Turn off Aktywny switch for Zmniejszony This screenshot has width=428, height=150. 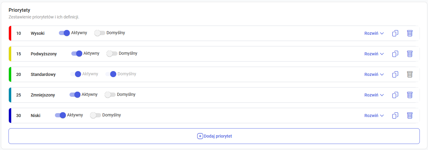pos(75,95)
